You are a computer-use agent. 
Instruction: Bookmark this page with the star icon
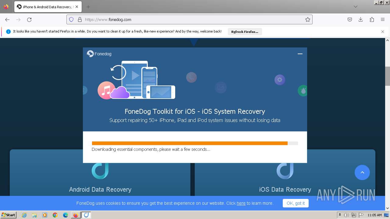pos(308,19)
